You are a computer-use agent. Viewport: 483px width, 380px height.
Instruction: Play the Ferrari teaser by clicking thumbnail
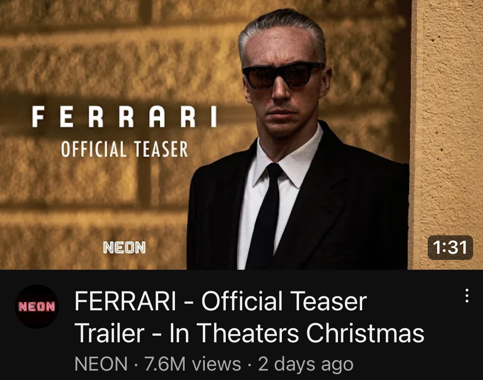tap(242, 135)
